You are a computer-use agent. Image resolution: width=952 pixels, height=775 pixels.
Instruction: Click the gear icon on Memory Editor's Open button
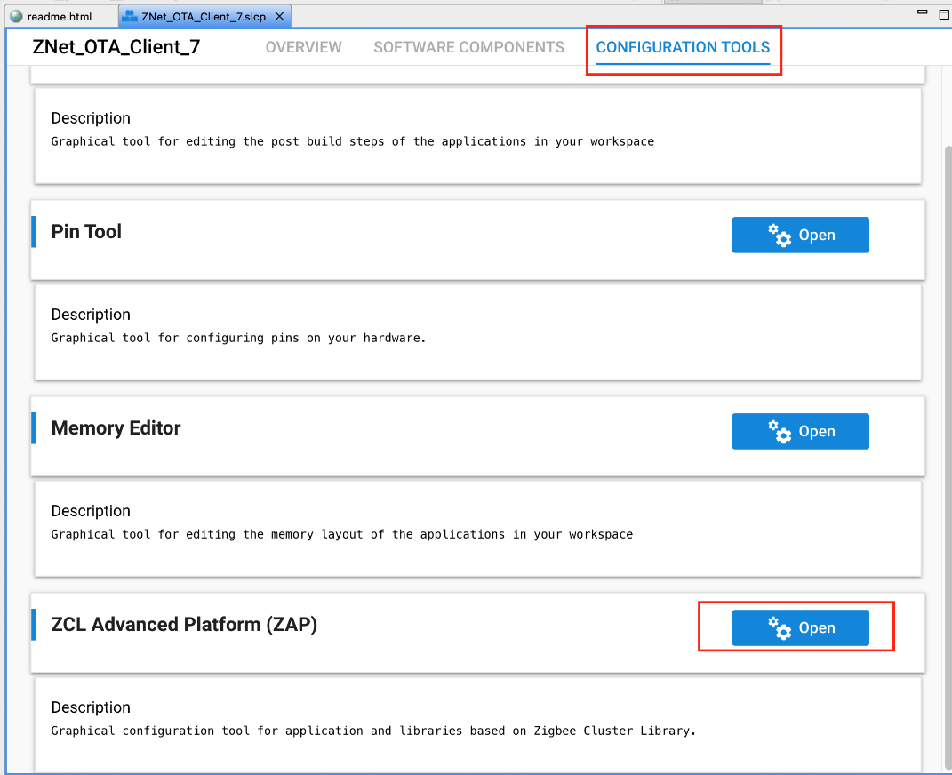pos(779,432)
